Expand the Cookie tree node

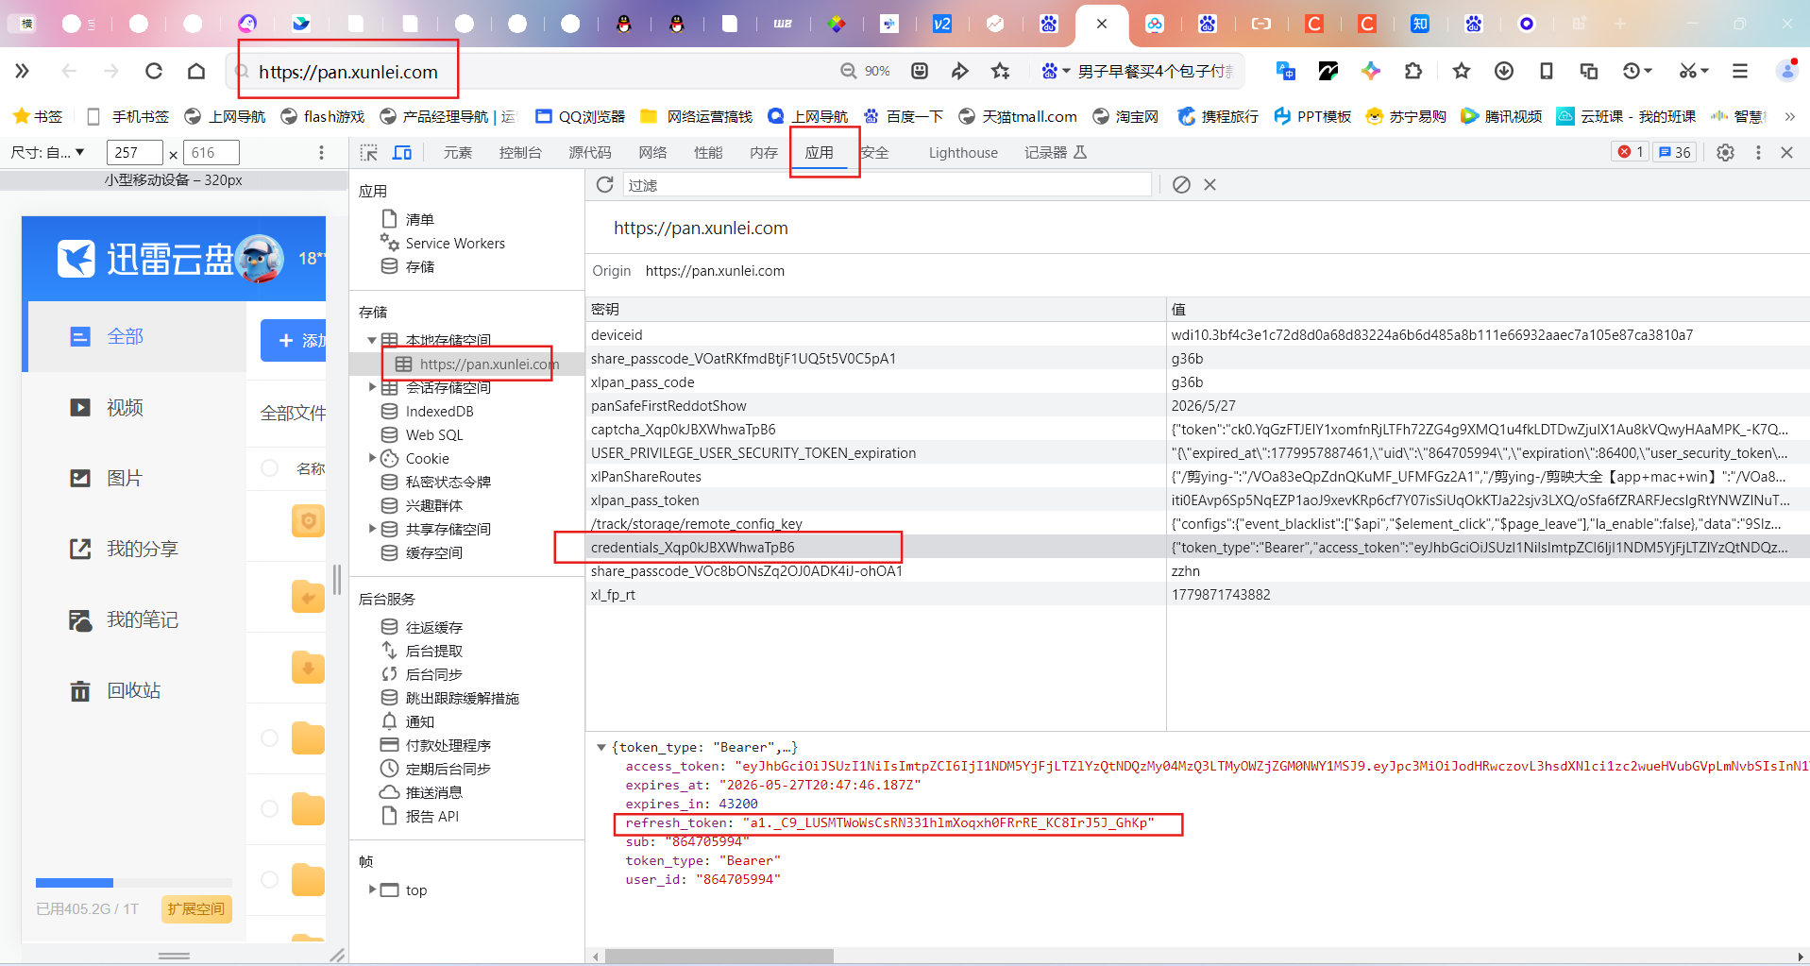372,458
